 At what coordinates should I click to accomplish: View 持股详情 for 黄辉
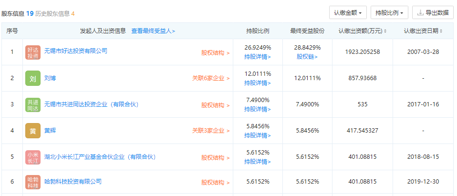point(258,135)
